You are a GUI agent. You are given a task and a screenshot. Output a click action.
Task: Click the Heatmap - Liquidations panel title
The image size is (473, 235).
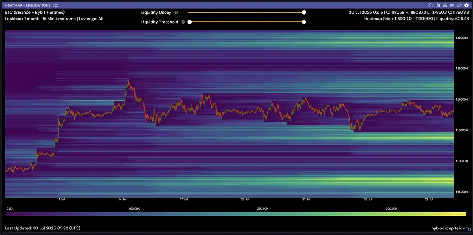[x=28, y=5]
